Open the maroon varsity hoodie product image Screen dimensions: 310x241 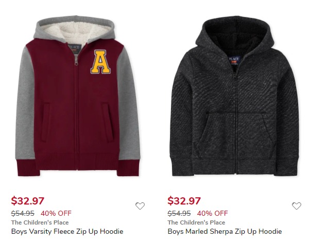click(78, 96)
